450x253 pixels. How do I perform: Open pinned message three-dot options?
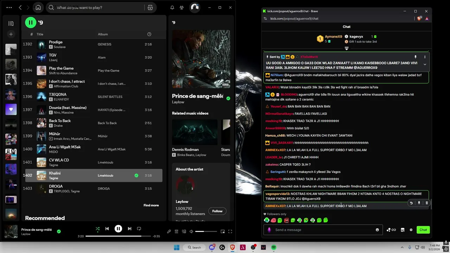click(x=425, y=57)
